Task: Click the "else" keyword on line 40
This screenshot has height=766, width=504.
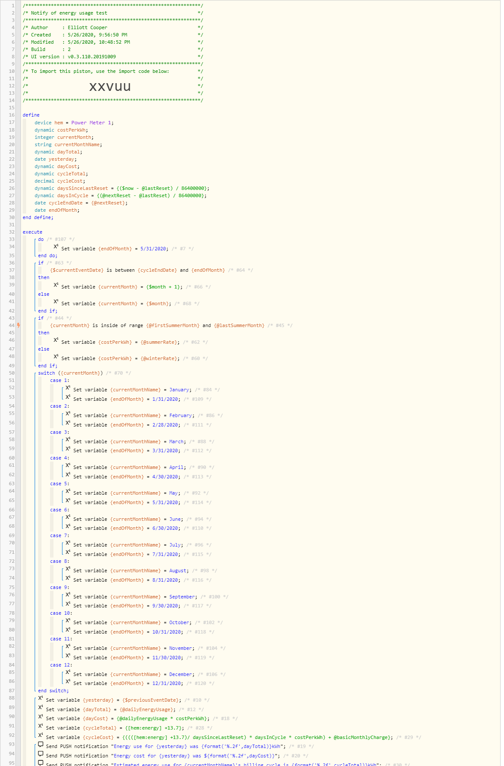Action: tap(44, 294)
